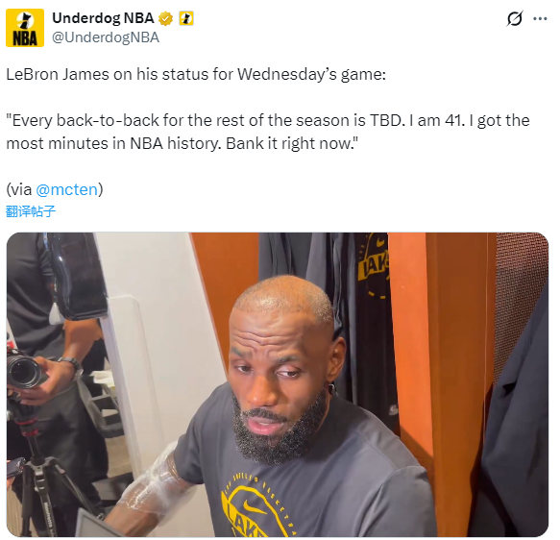Click the quoted back-to-back statement paragraph
Image resolution: width=560 pixels, height=540 pixels.
click(268, 132)
